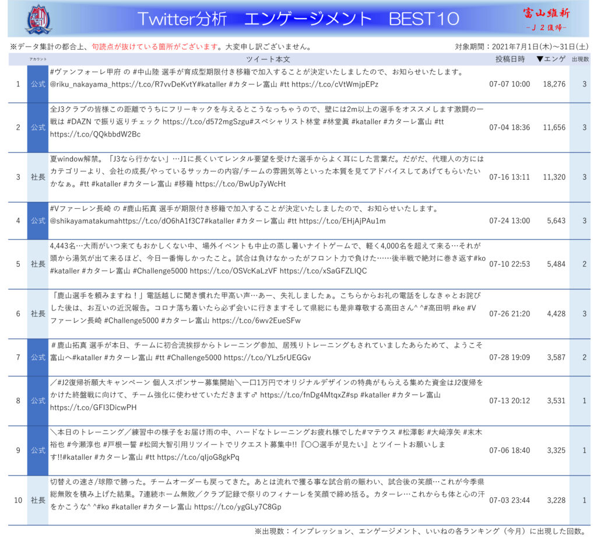Click engagement value 11,320
The image size is (597, 538).
[554, 177]
